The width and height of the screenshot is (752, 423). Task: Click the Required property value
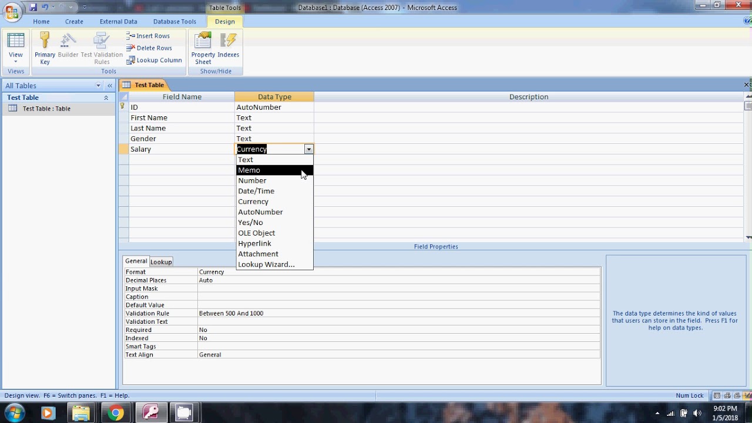(399, 330)
